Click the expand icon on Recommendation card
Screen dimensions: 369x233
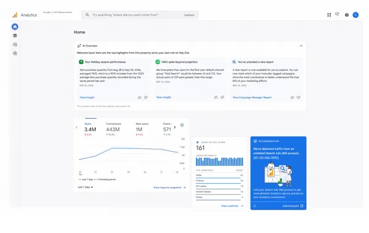(x=255, y=206)
